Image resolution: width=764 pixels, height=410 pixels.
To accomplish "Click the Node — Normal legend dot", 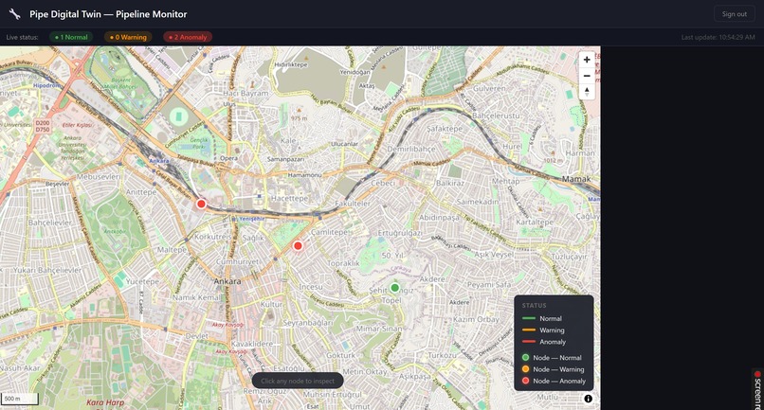I will [525, 357].
